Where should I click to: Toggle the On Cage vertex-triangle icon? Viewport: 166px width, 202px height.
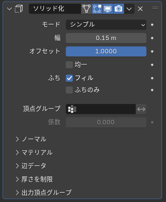pos(87,9)
